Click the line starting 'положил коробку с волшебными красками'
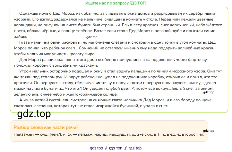This screenshot has height=152, width=232. (x=56, y=65)
